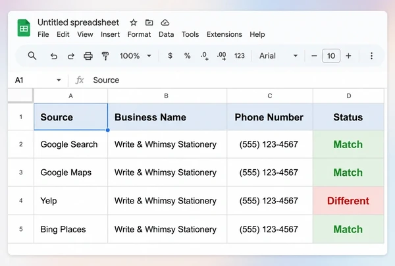Select the Phone Number header cell
395x266 pixels.
(270, 117)
